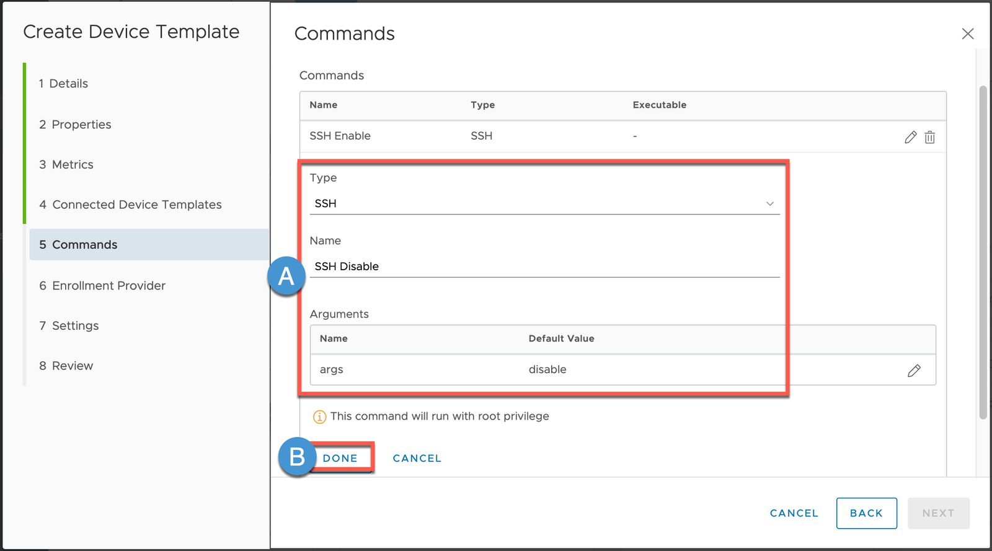
Task: Click the root privilege notice text
Action: coord(440,416)
